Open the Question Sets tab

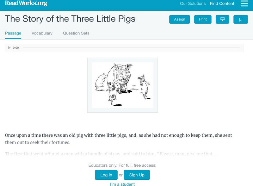[76, 33]
